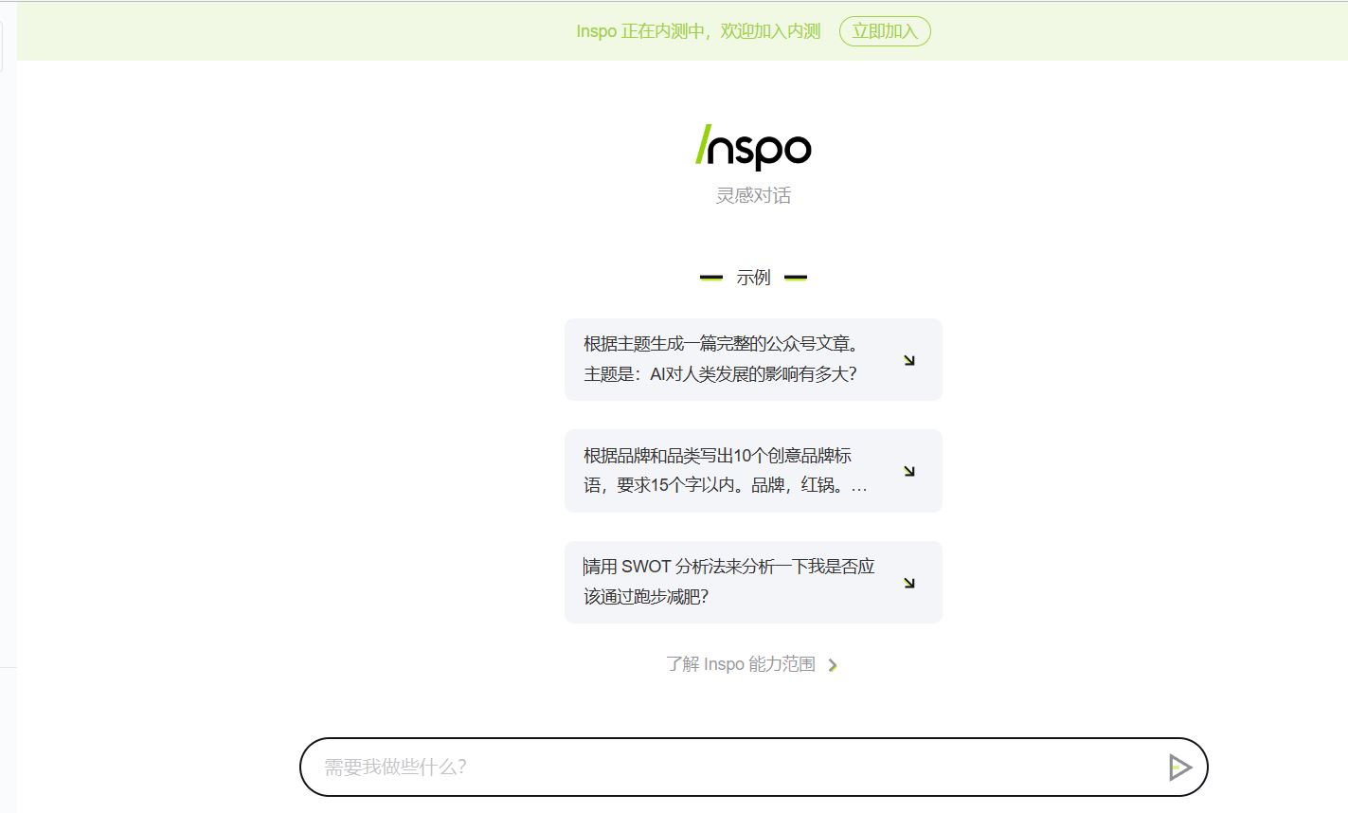Open the 了解 Inspo 能力范围 link
The image size is (1348, 813).
tap(740, 664)
